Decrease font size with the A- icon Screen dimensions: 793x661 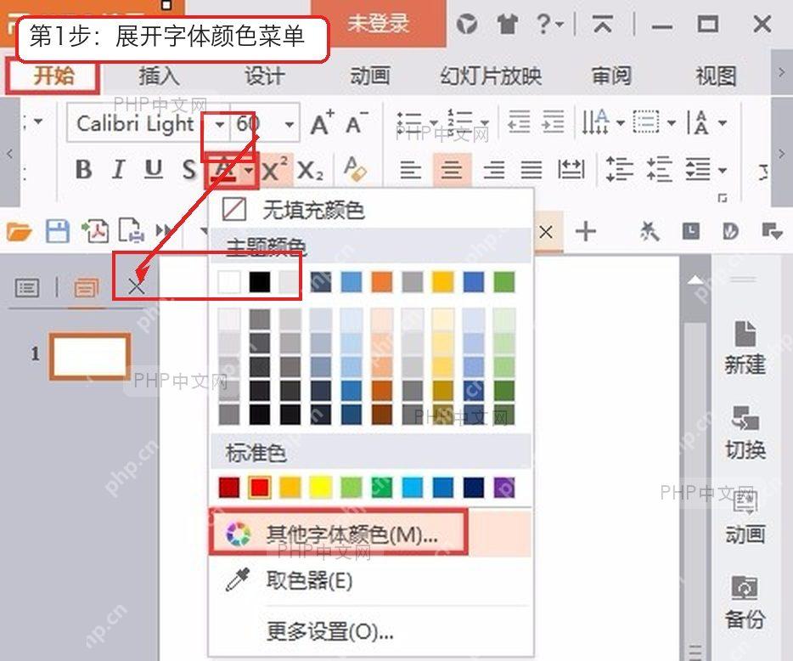(357, 123)
